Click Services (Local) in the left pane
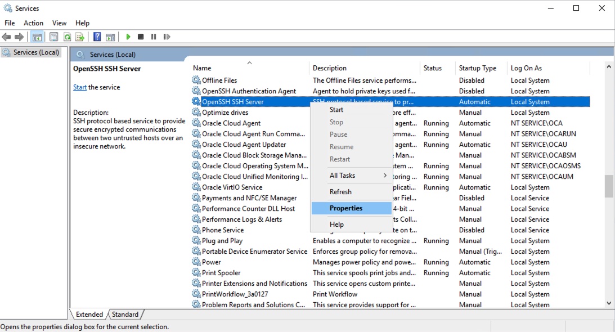 click(x=34, y=52)
